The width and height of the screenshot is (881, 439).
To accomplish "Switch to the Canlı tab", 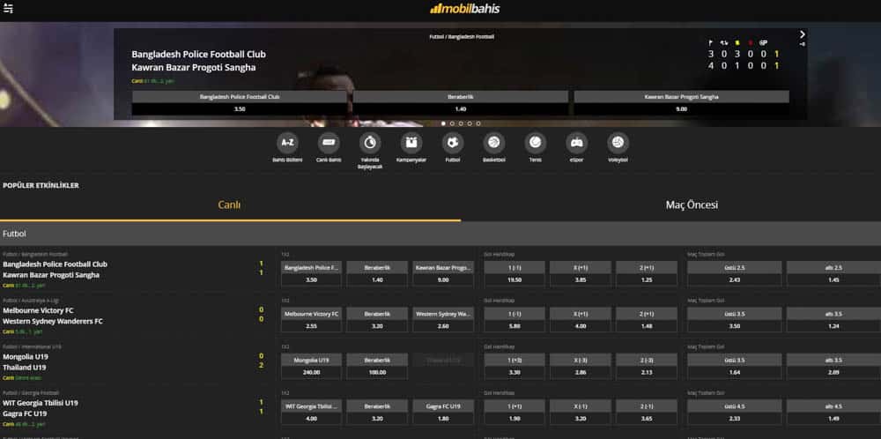I will tap(230, 205).
